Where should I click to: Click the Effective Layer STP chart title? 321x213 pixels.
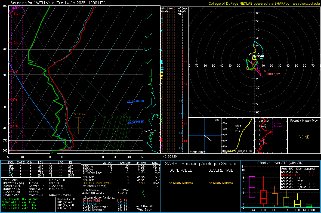click(280, 163)
